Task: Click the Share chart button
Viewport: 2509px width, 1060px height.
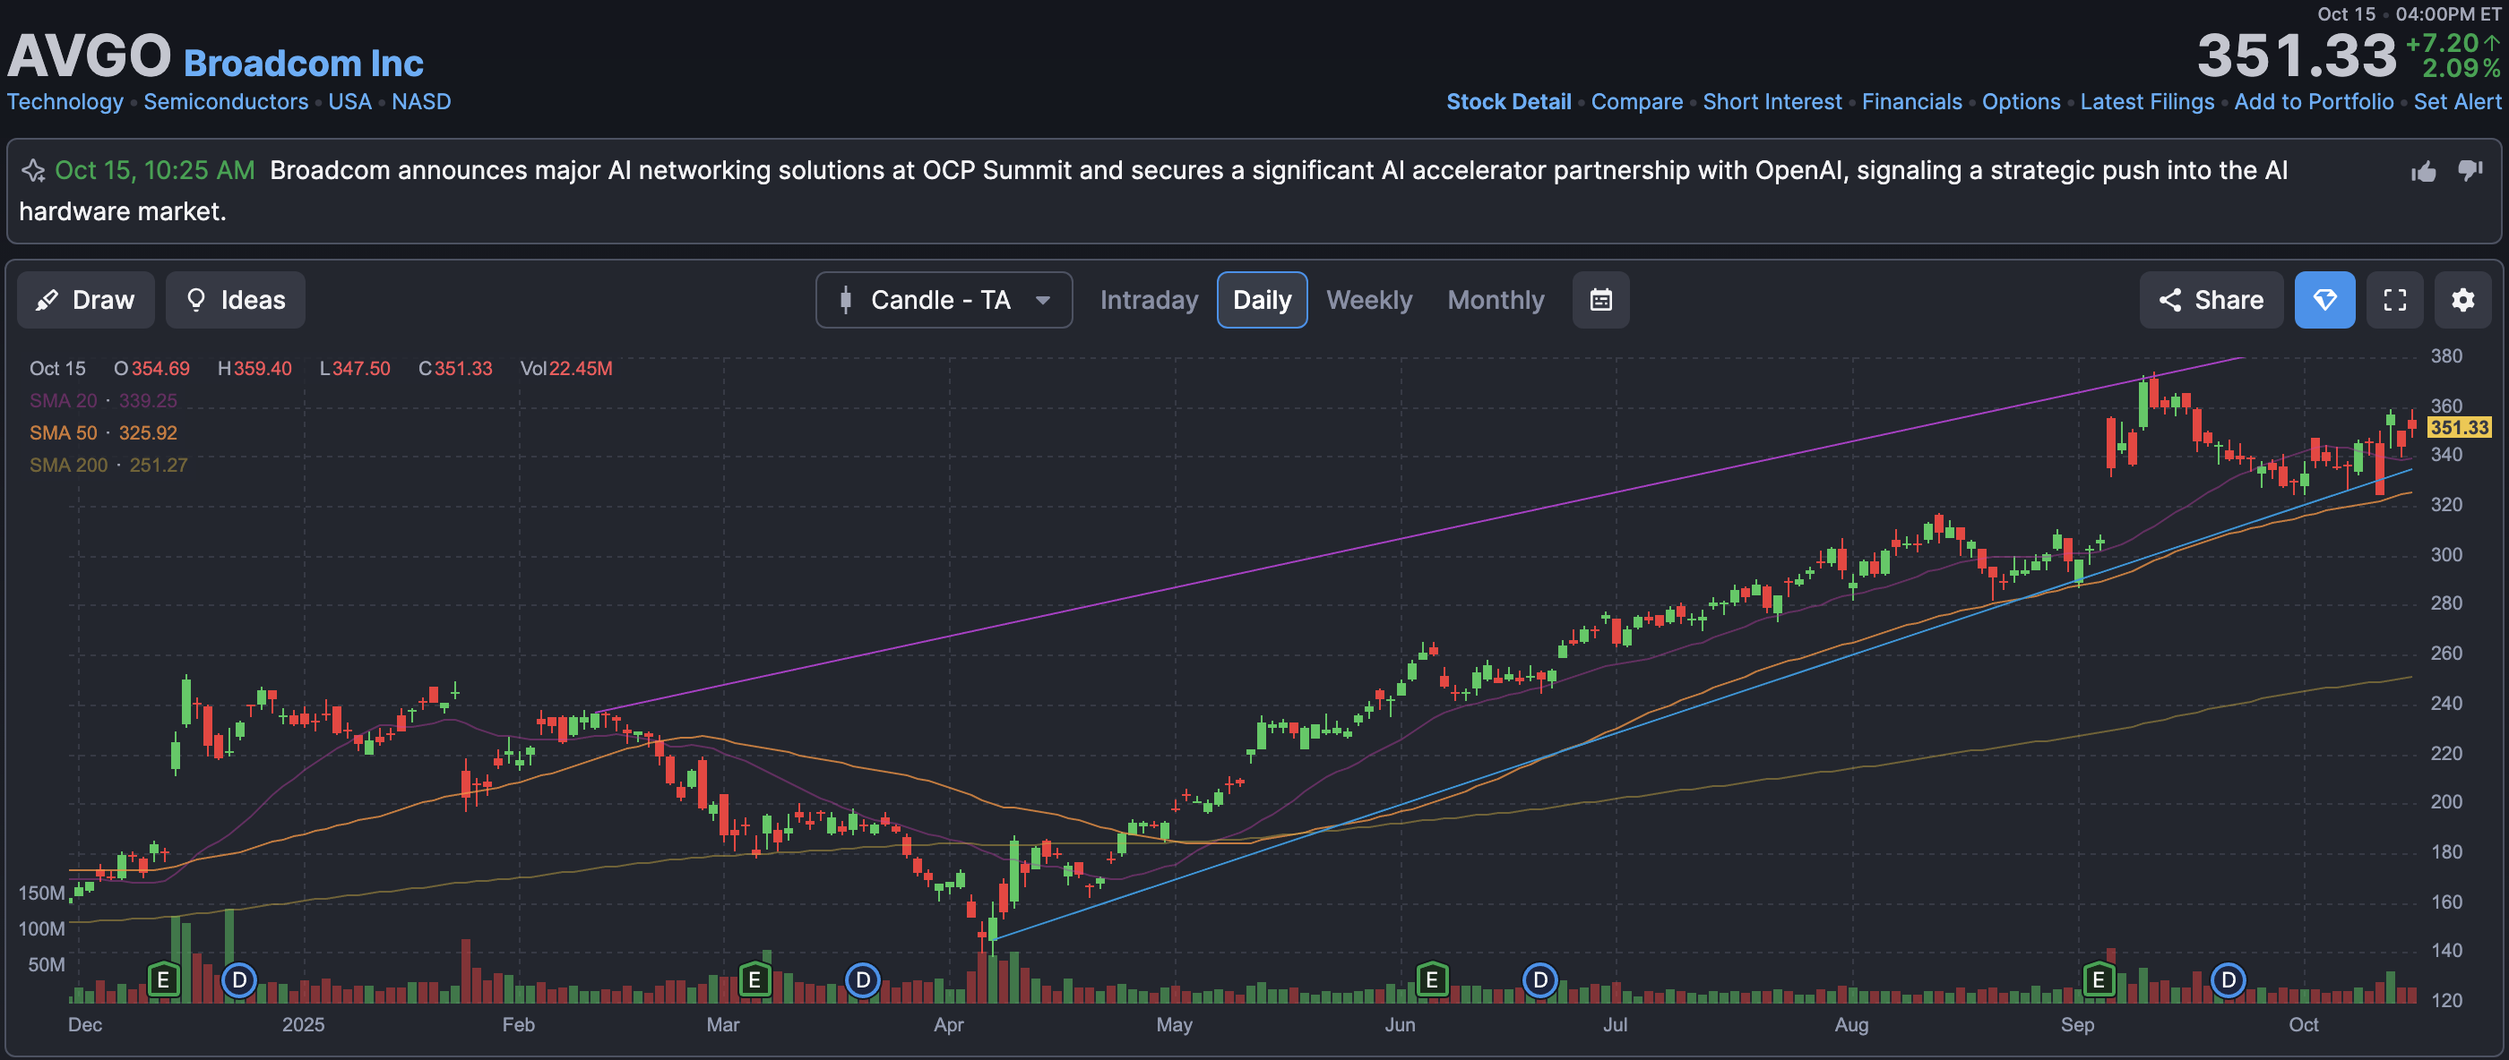Action: pyautogui.click(x=2210, y=300)
